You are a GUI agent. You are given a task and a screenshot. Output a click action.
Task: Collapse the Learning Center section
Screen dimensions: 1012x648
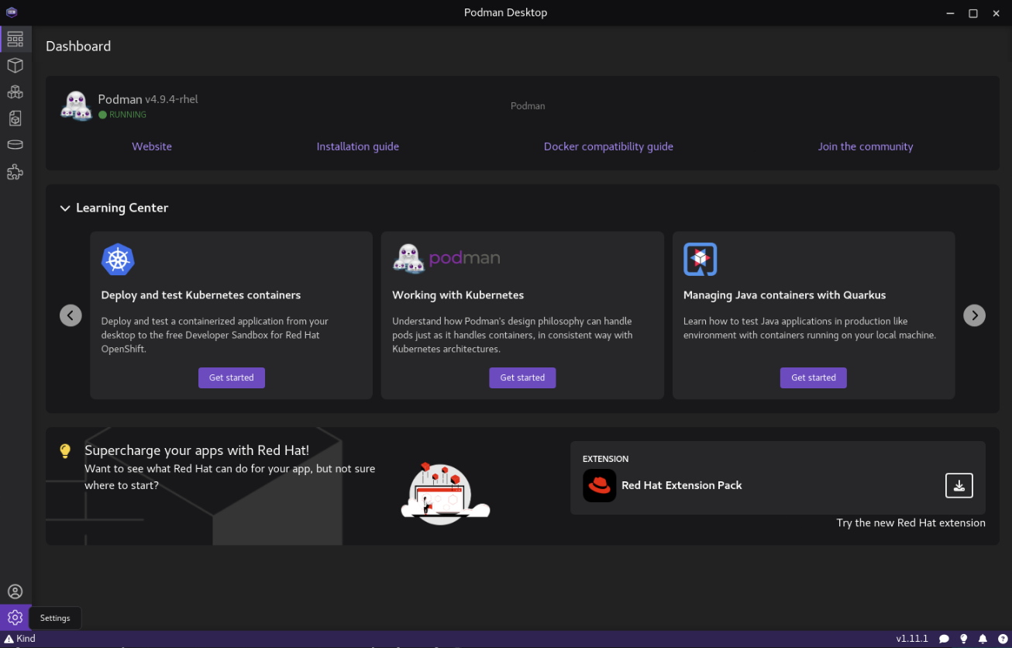pos(65,209)
